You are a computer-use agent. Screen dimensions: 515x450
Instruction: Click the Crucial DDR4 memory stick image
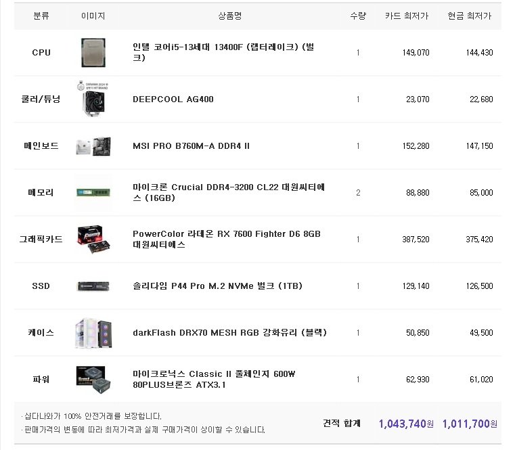(x=93, y=192)
